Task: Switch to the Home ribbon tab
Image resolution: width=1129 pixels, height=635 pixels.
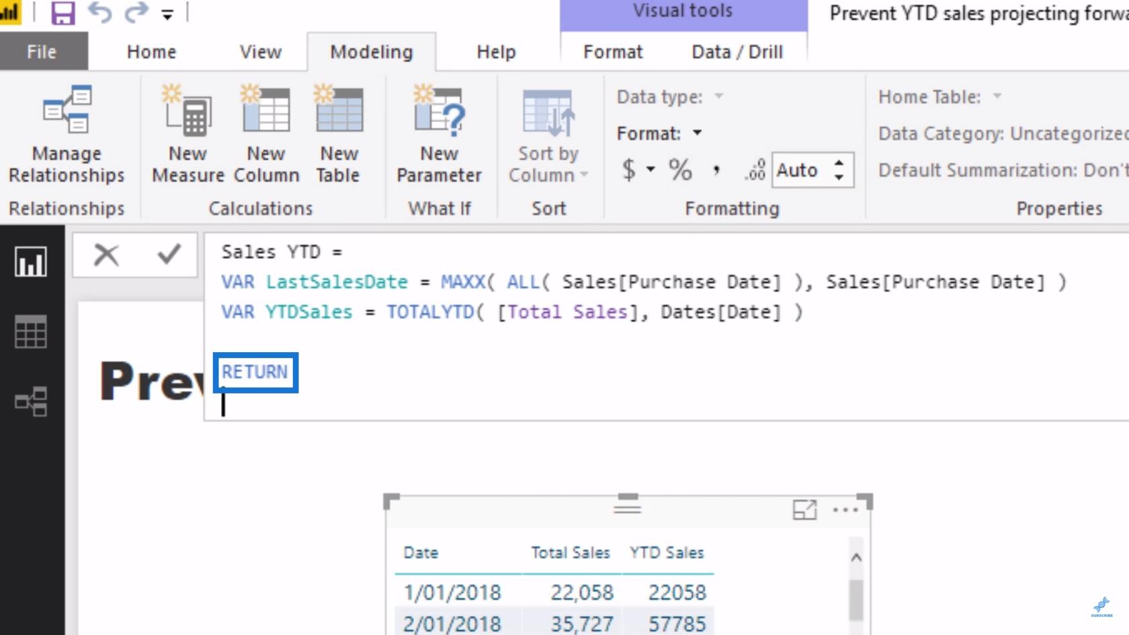Action: 151,52
